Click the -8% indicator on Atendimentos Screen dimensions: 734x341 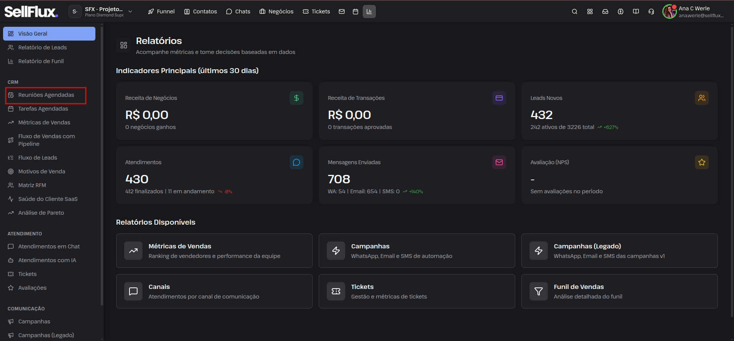[225, 192]
